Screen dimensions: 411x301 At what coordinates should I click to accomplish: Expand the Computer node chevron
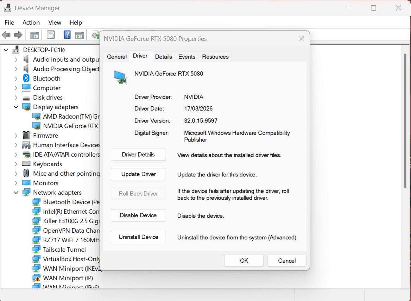16,88
